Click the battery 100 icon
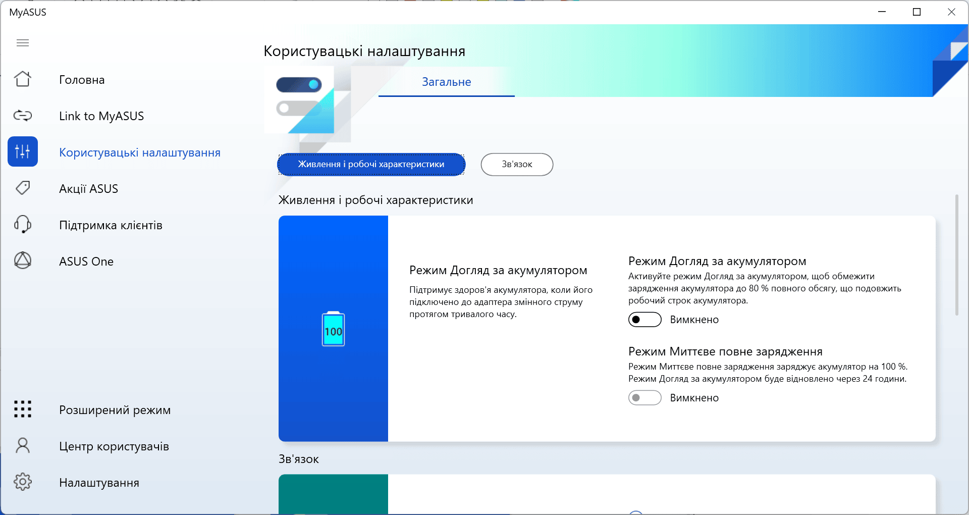This screenshot has width=969, height=515. click(333, 329)
